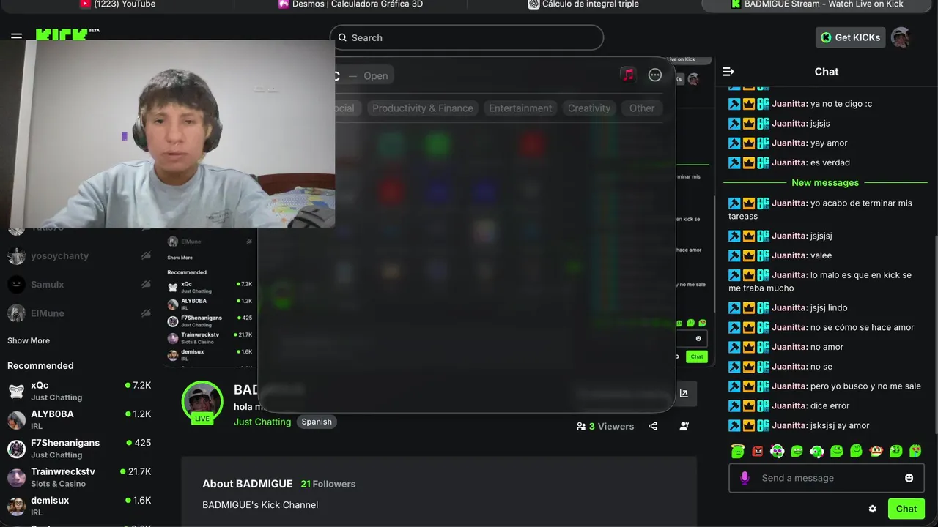
Task: Click the Just Chatting category link
Action: pos(262,422)
